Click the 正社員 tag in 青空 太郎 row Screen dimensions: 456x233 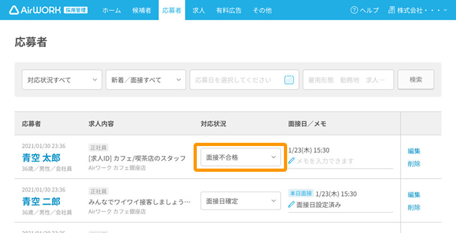[x=98, y=148]
